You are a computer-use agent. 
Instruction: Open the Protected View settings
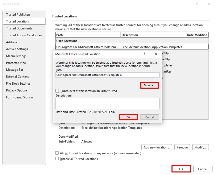(17, 63)
